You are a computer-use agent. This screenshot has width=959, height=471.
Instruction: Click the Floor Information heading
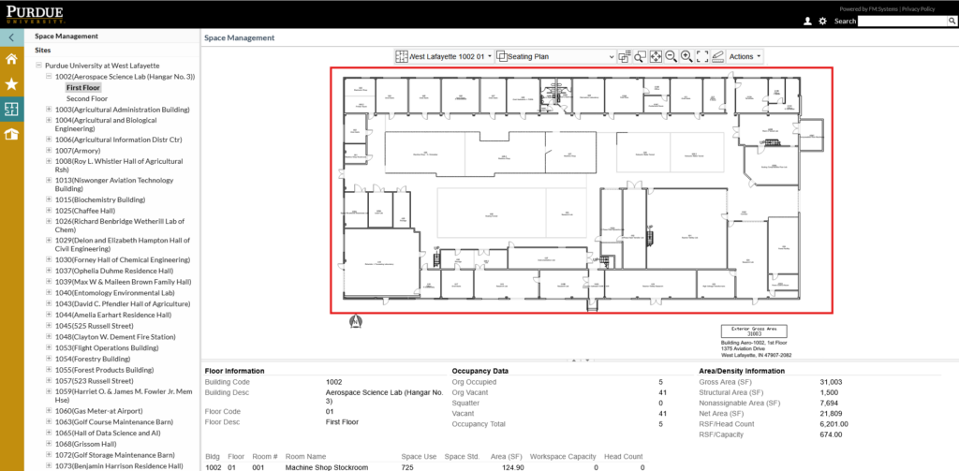(x=234, y=371)
